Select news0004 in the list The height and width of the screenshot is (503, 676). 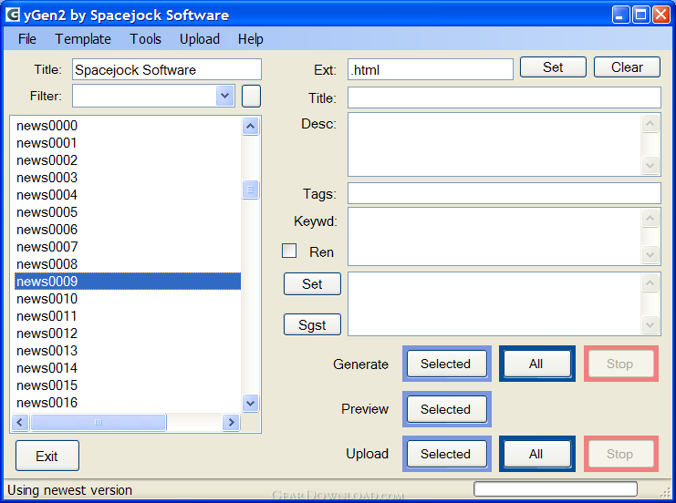[128, 195]
